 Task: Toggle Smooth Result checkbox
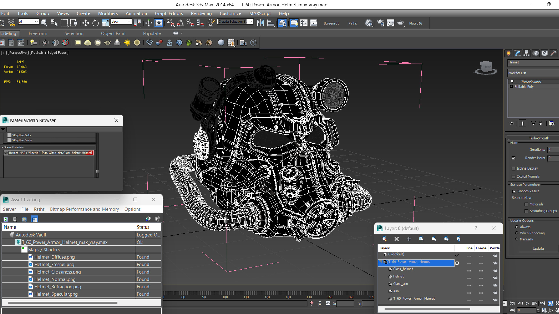pyautogui.click(x=514, y=191)
